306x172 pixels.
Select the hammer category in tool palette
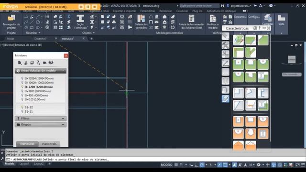(225, 45)
